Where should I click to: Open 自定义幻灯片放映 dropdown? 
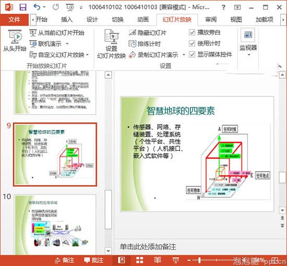click(x=59, y=55)
